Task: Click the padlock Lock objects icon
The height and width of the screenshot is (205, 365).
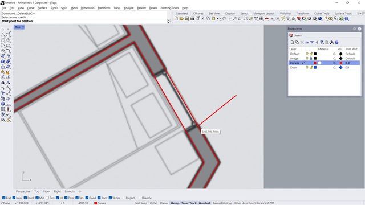Action: click(x=293, y=19)
